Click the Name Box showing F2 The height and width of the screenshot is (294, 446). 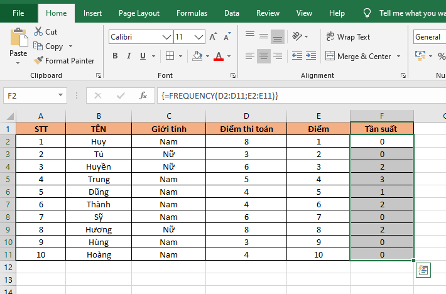pos(35,95)
